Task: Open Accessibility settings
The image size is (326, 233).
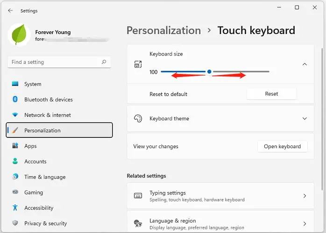Action: 59,208
